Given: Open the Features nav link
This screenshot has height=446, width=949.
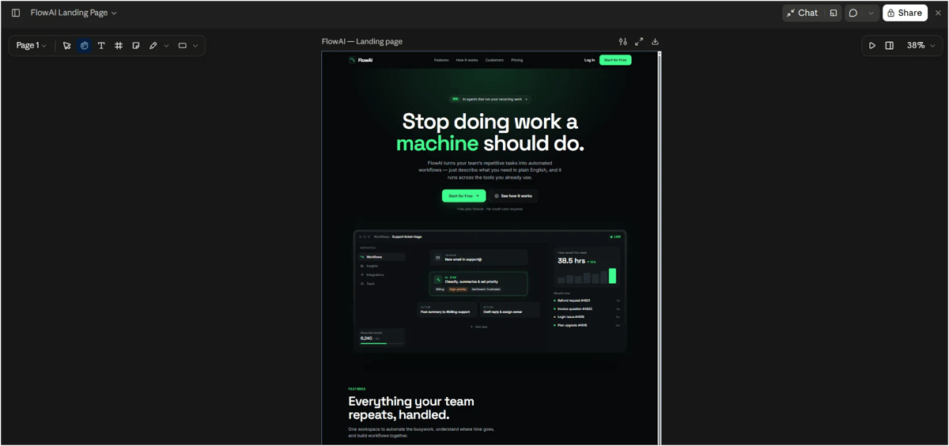Looking at the screenshot, I should [x=441, y=60].
